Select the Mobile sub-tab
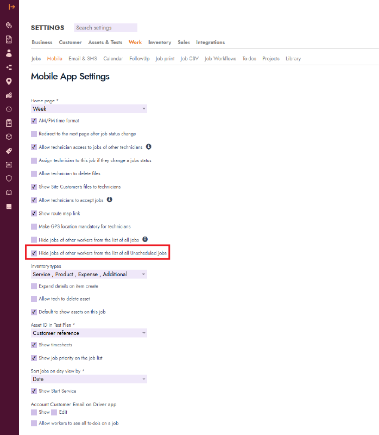 55,59
